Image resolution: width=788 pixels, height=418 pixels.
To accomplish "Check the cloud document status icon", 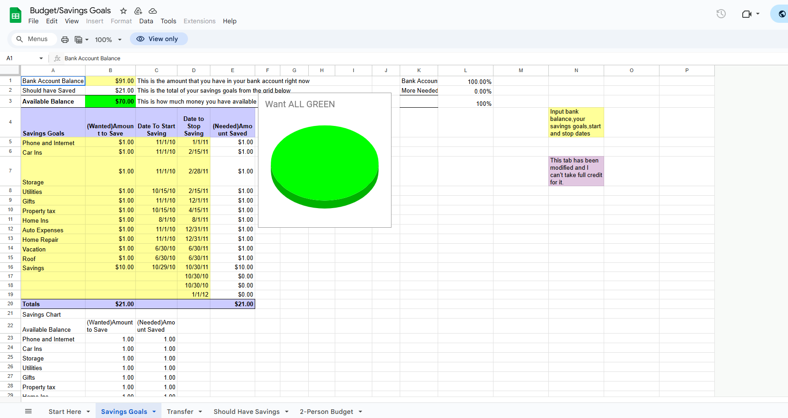I will click(153, 11).
